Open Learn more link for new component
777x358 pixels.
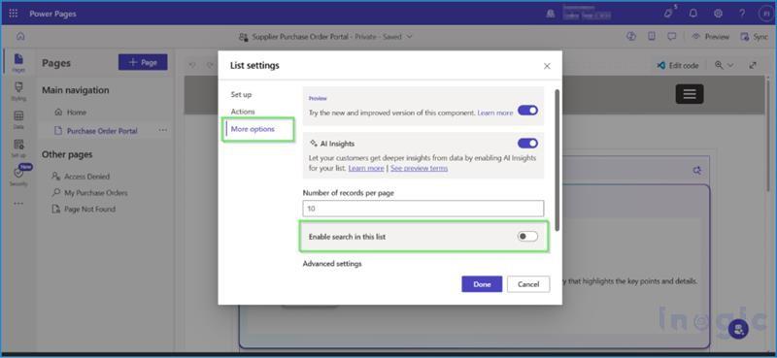(495, 113)
